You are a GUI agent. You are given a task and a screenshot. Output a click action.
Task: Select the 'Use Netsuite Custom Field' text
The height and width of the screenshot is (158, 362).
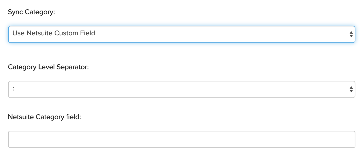pos(54,33)
